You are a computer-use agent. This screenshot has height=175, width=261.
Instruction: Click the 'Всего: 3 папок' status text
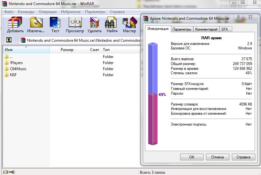pyautogui.click(x=152, y=172)
